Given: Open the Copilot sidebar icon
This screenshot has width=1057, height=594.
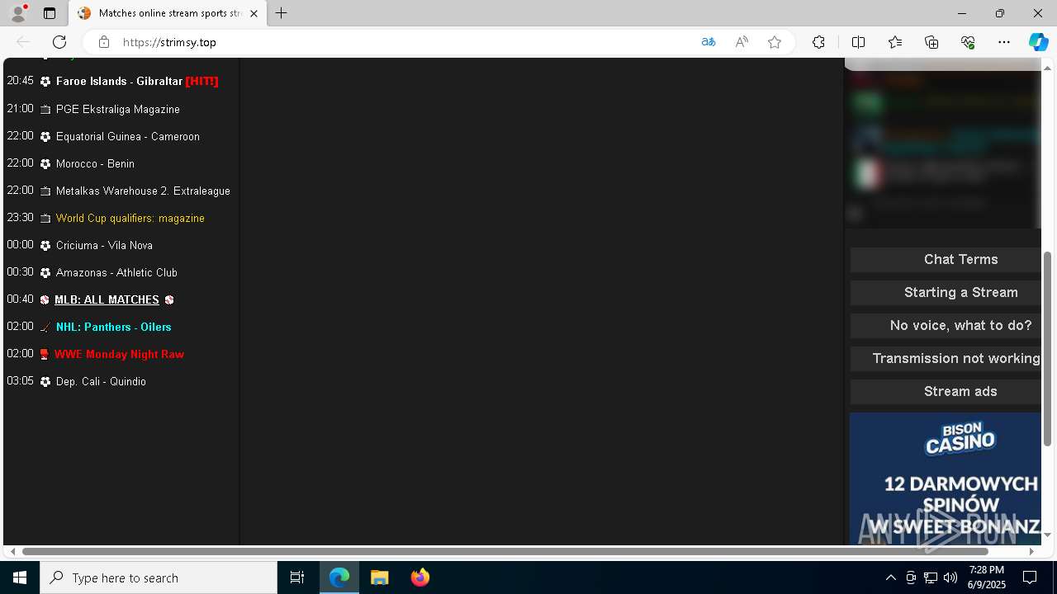Looking at the screenshot, I should click(x=1038, y=42).
